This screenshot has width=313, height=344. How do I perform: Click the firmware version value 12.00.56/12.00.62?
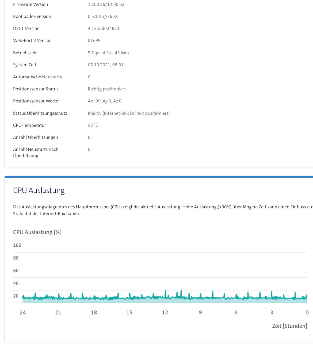106,5
